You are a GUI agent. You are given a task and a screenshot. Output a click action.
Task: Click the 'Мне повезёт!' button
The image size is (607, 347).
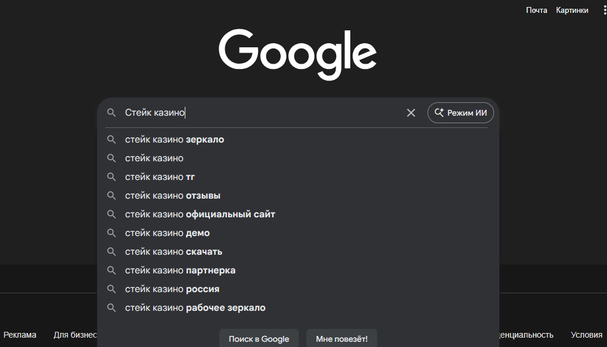342,339
